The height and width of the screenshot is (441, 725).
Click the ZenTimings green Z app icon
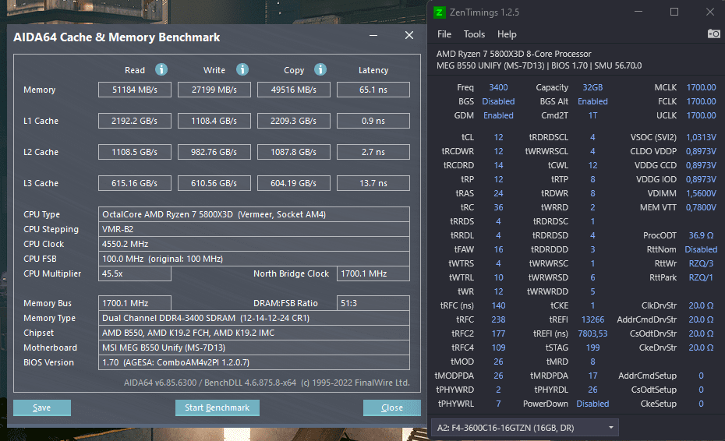coord(439,12)
